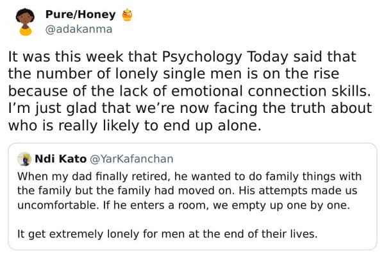
Task: Go to the @YarKafanchan handle
Action: 132,159
